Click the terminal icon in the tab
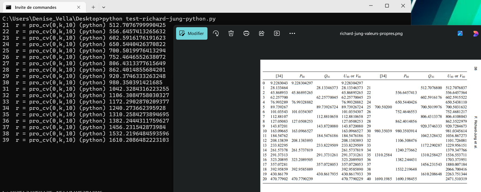481x192 pixels. (9, 7)
